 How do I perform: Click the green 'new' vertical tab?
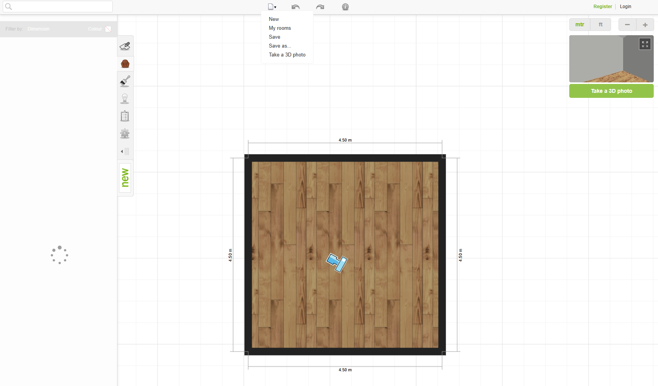coord(125,178)
